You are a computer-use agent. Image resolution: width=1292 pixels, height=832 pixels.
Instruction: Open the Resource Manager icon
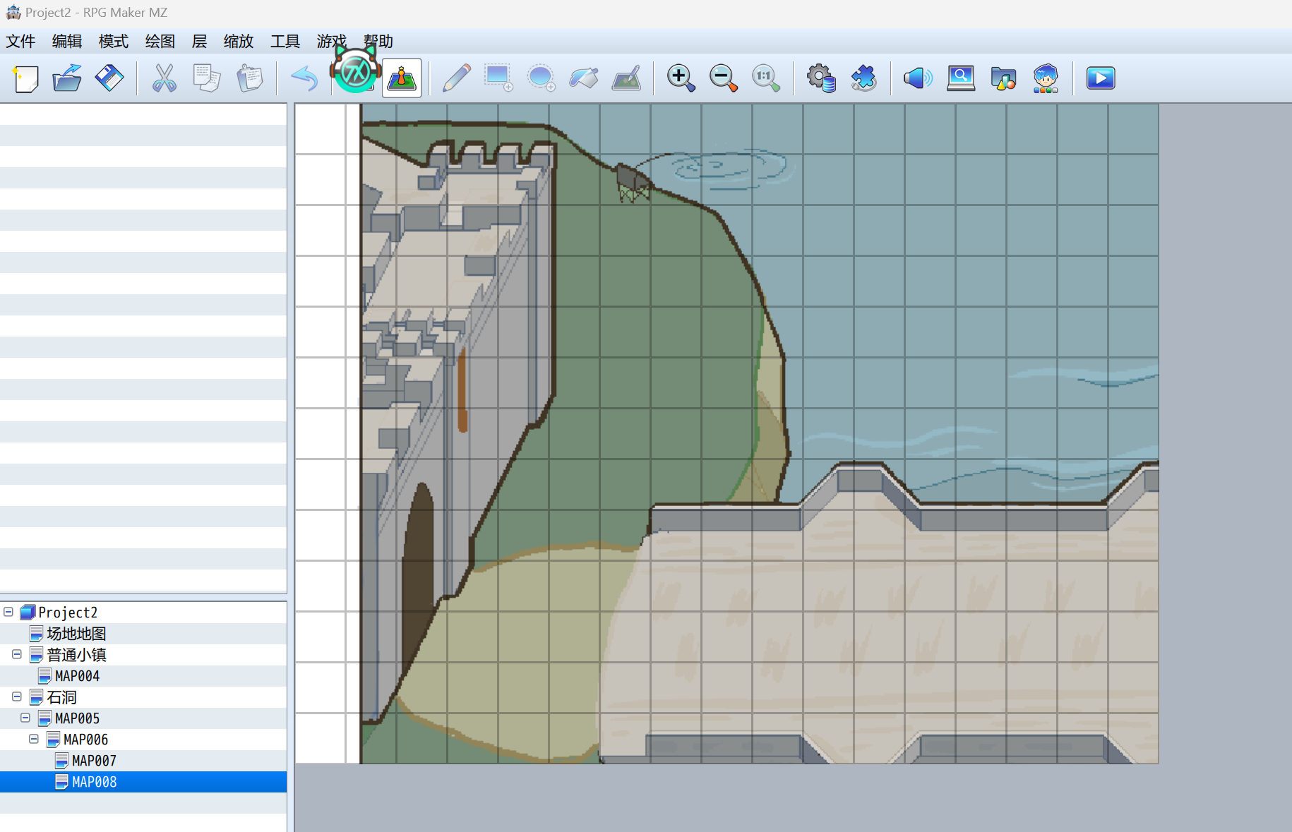[1003, 78]
